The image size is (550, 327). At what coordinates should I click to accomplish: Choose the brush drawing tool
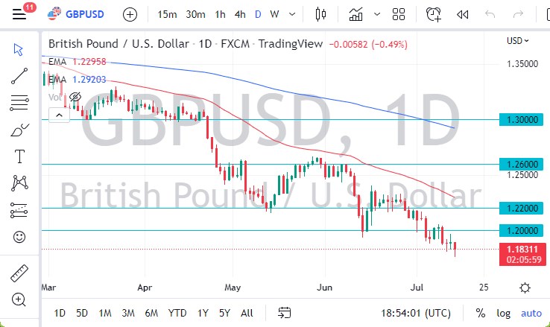click(x=19, y=130)
